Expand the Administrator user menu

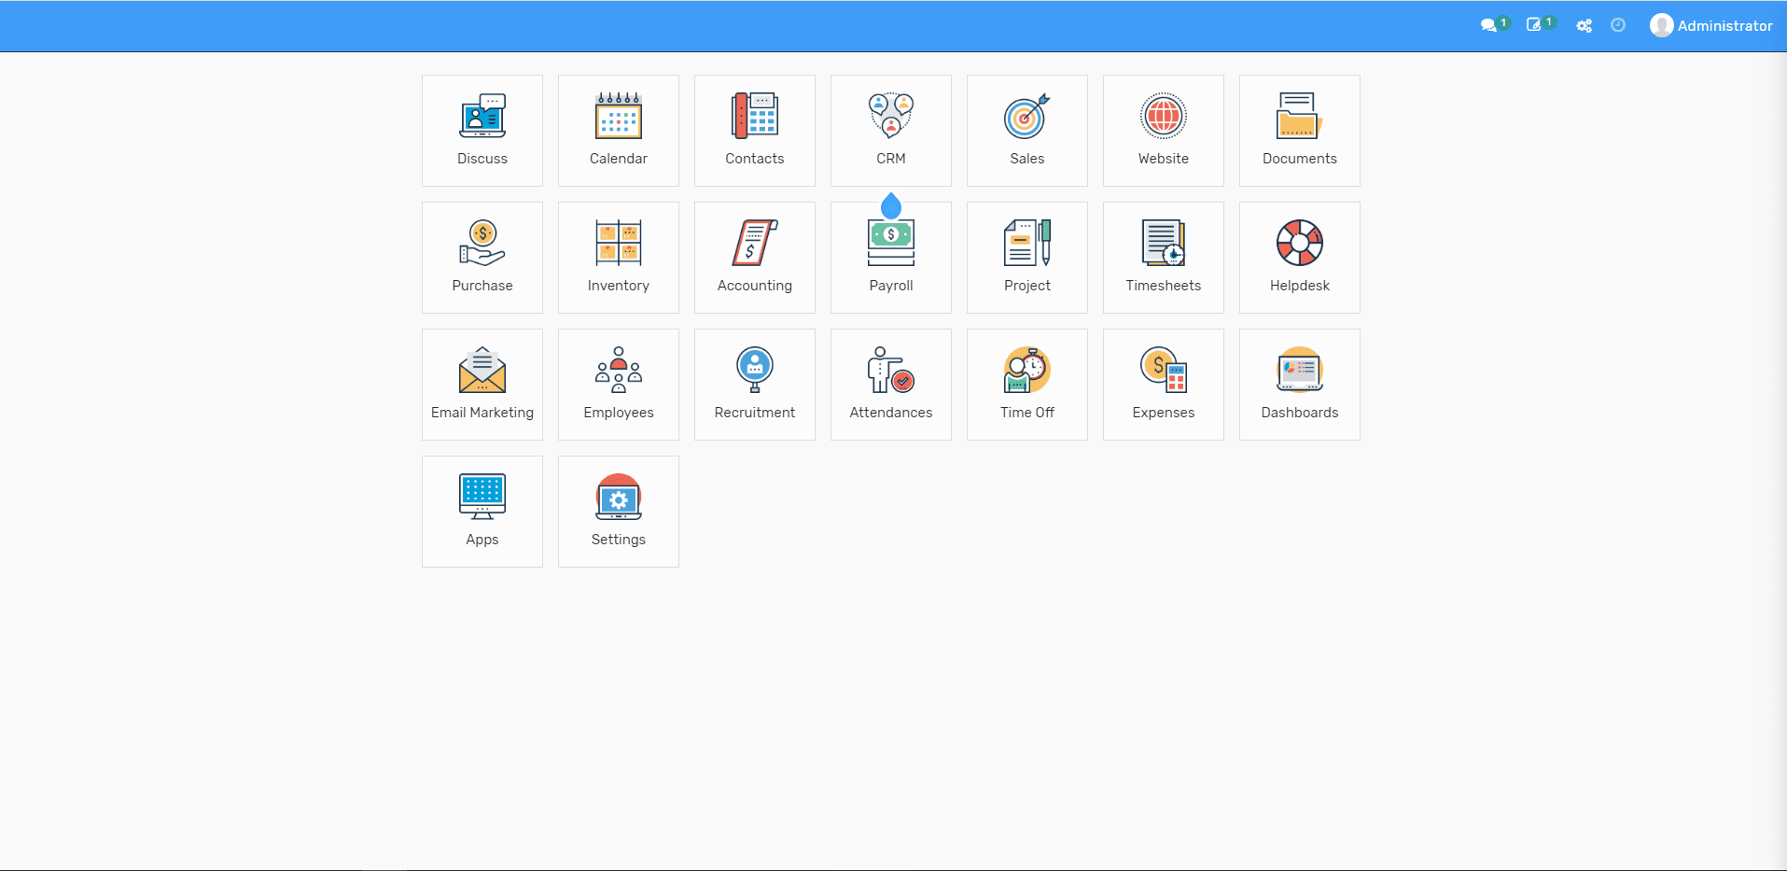click(1710, 26)
